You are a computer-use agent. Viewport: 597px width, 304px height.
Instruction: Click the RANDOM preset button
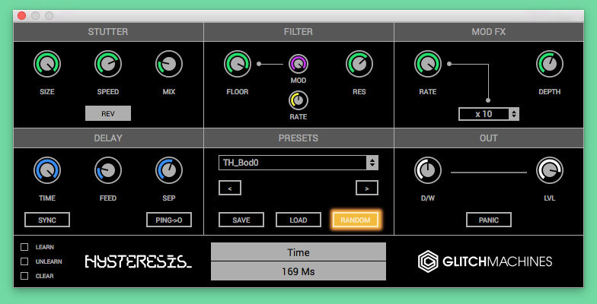point(356,220)
